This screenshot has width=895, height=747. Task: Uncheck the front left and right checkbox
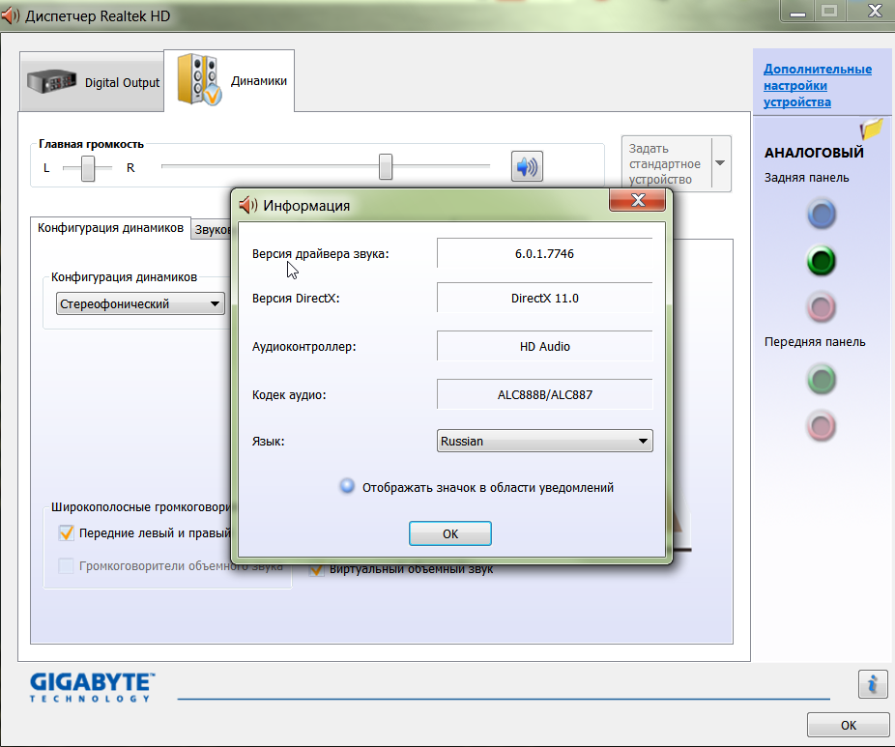(67, 532)
